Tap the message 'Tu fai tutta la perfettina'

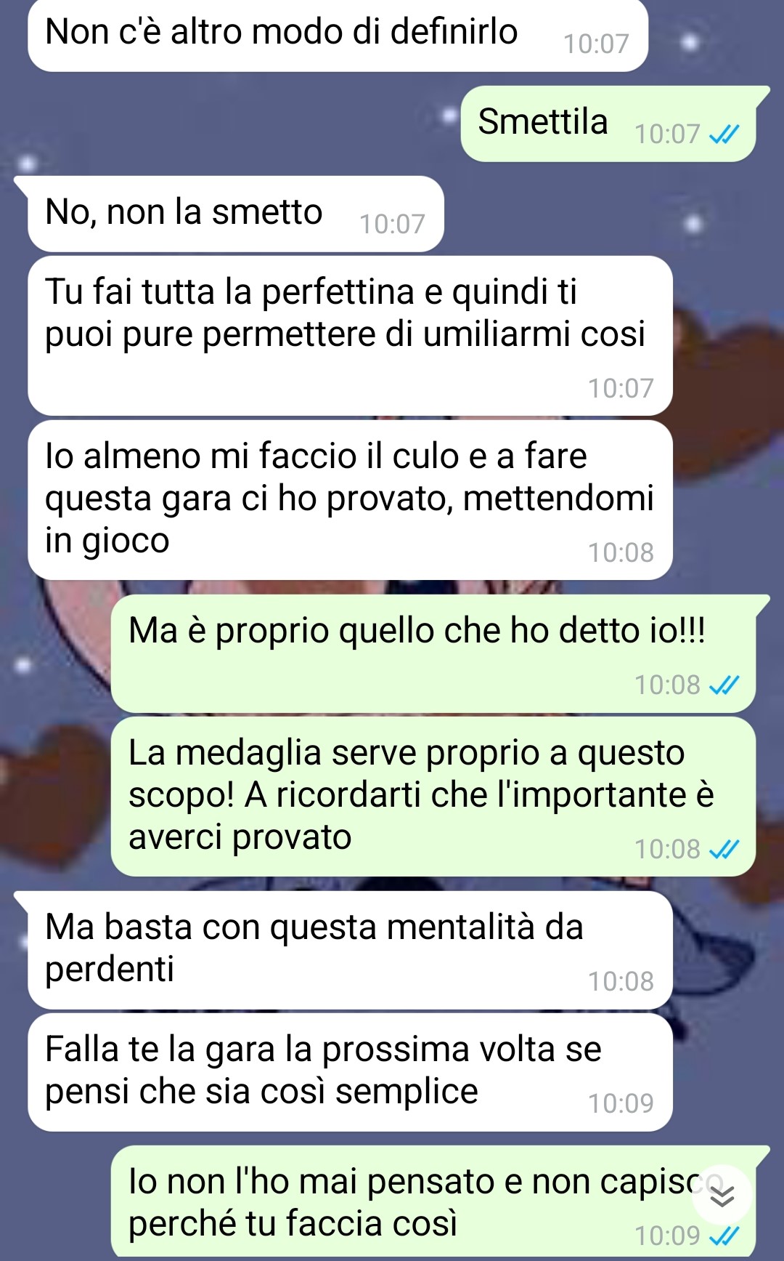click(350, 336)
